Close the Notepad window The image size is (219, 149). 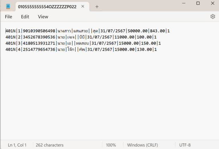212,3
